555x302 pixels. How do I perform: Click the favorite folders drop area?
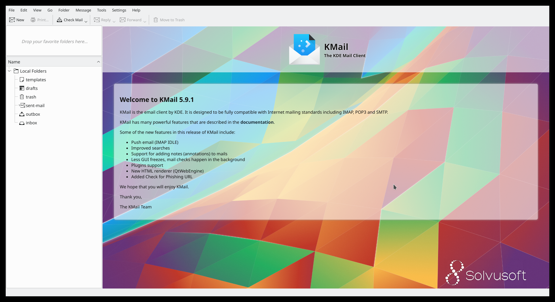point(54,41)
